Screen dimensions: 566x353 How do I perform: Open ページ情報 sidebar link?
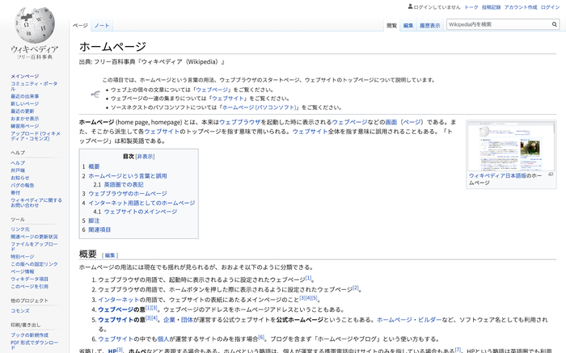(23, 271)
